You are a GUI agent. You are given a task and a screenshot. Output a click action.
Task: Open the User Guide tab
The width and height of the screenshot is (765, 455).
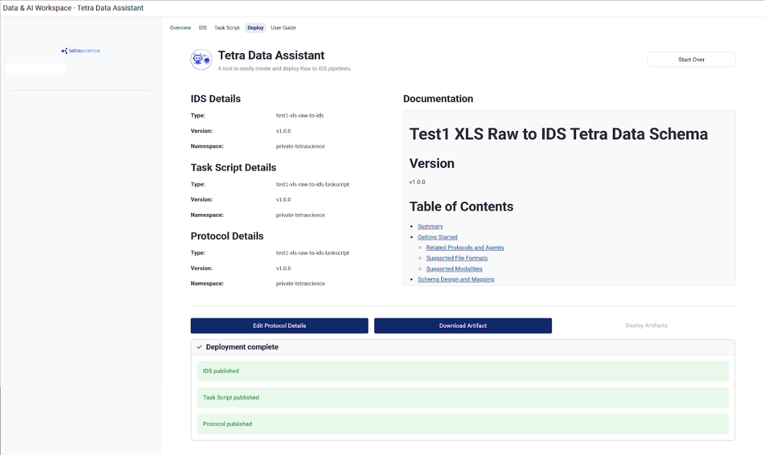click(x=283, y=27)
